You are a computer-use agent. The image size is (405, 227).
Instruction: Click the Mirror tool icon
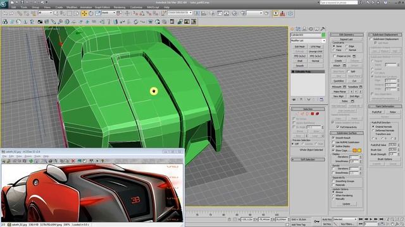tap(197, 13)
